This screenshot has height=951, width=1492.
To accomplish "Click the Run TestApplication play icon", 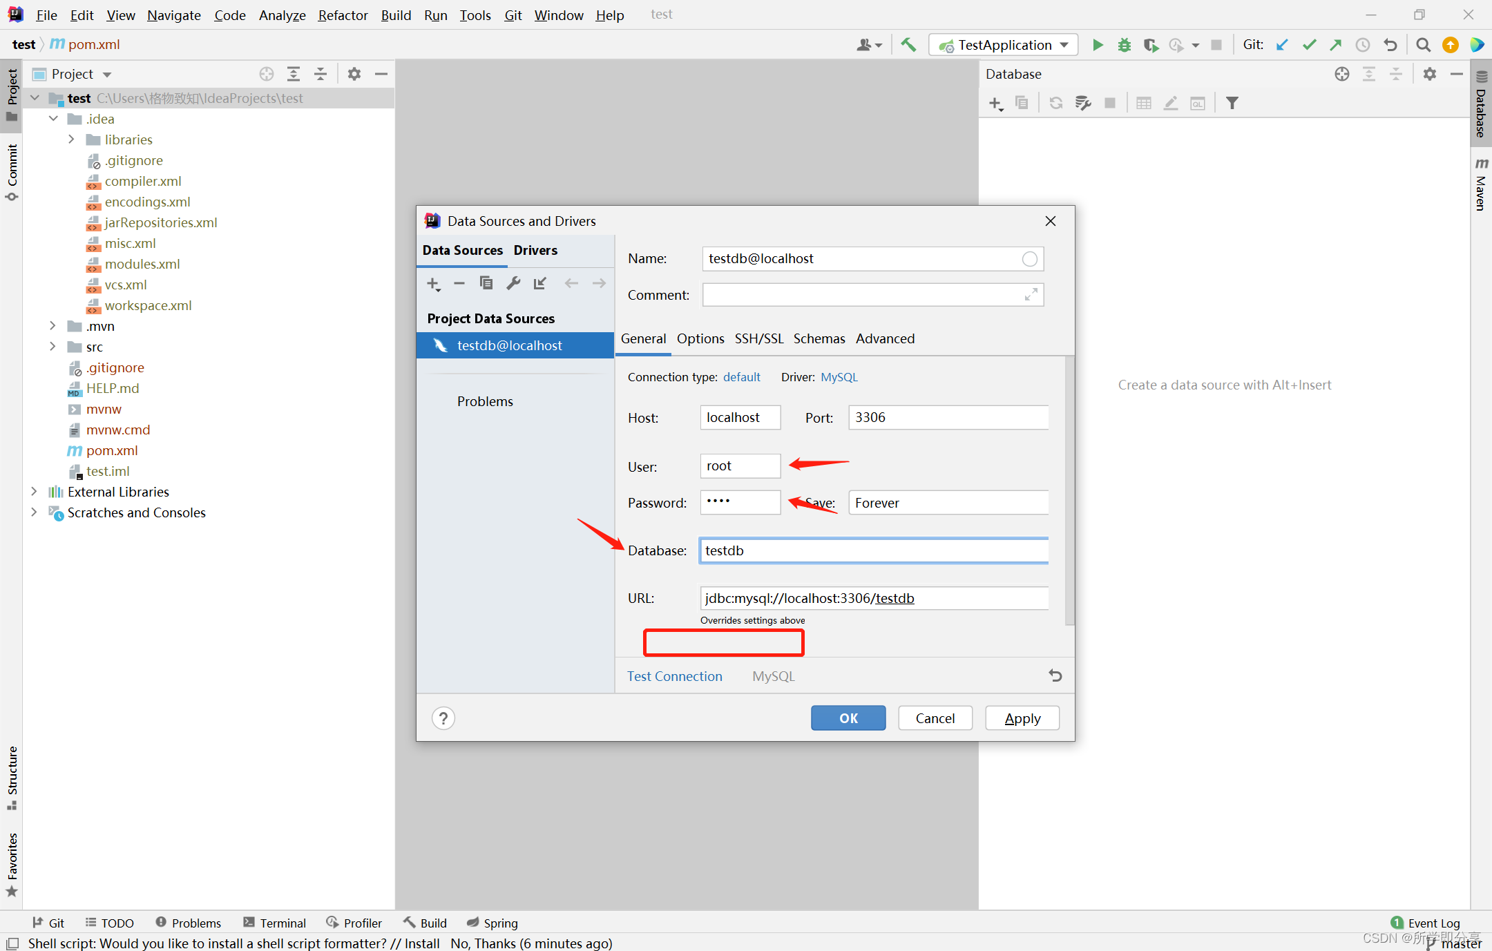I will tap(1098, 45).
